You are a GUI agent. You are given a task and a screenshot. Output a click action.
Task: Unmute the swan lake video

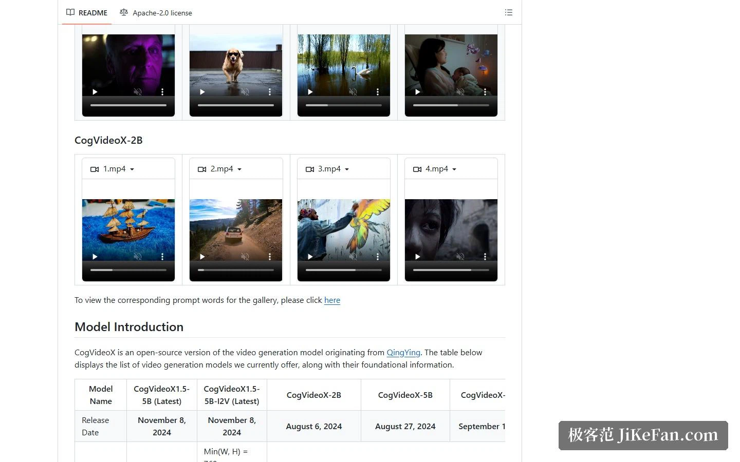click(x=353, y=92)
